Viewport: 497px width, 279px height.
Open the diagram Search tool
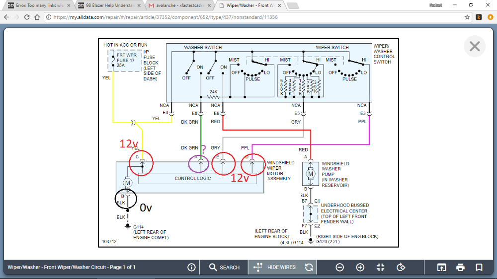pos(224,268)
